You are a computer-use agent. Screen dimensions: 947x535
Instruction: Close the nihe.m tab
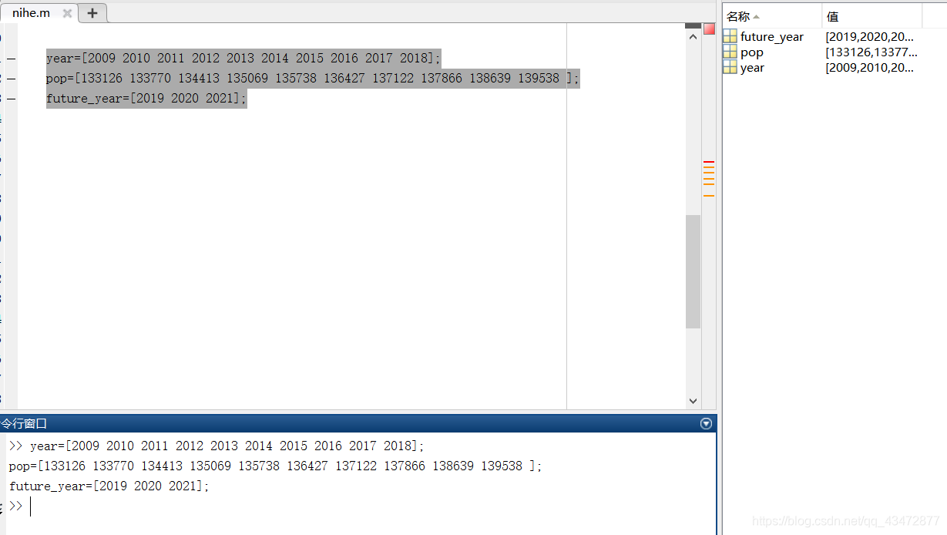68,14
